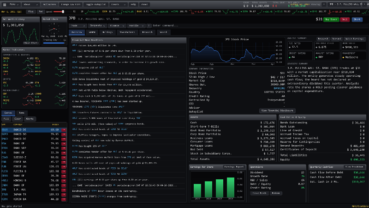Image resolution: width=369 pixels, height=208 pixels.
Task: Click the Fwd button
Action: pos(41,12)
